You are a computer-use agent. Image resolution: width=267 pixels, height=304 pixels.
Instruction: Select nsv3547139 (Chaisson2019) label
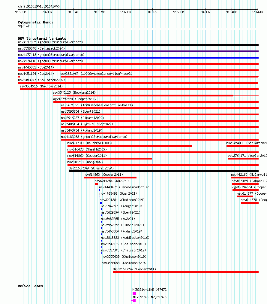124,244
